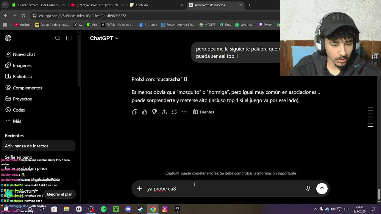Switch to Myke Towers YouTube tab
The image size is (381, 214).
click(95, 5)
